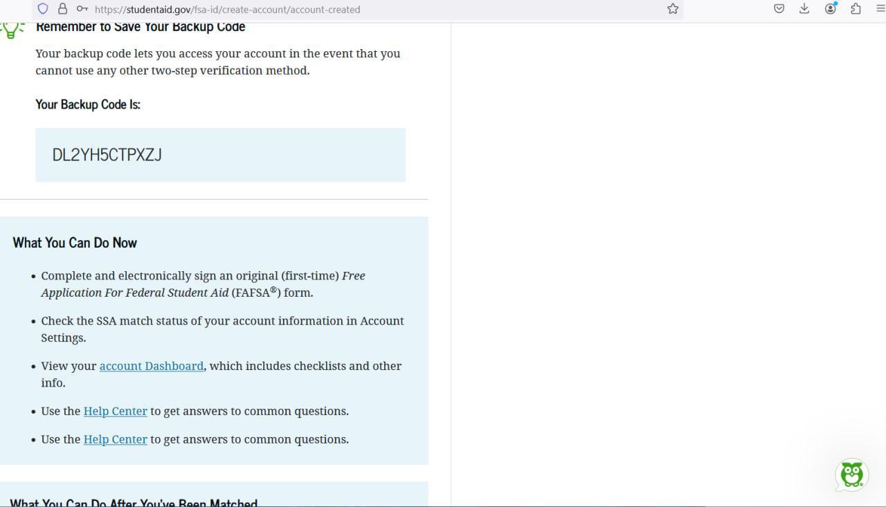Click the lightbulb tip icon
This screenshot has height=507, width=886.
(11, 30)
